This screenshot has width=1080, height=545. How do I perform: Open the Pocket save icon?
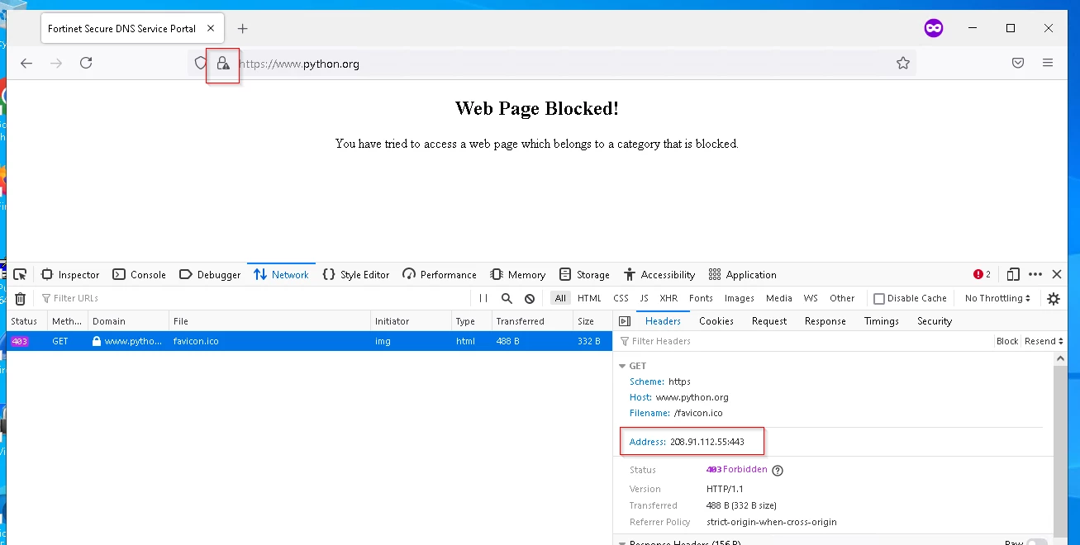tap(1018, 63)
